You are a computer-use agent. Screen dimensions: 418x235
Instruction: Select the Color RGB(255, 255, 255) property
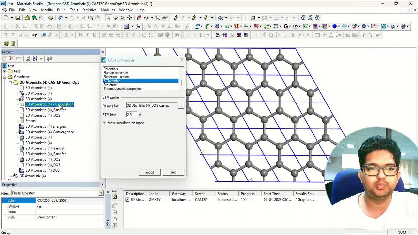tap(52, 200)
